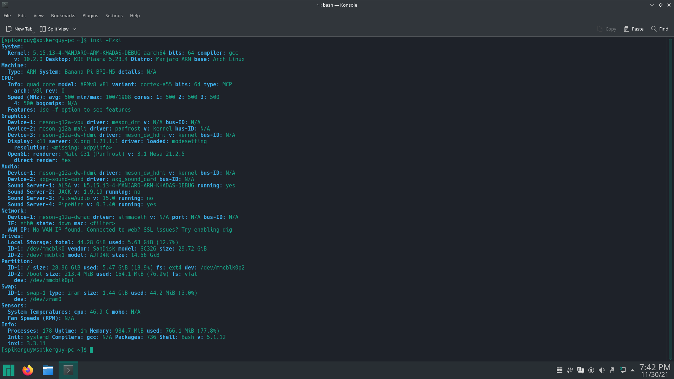
Task: Click 'Mali G31 (Panfrost)' renderer text
Action: click(94, 154)
